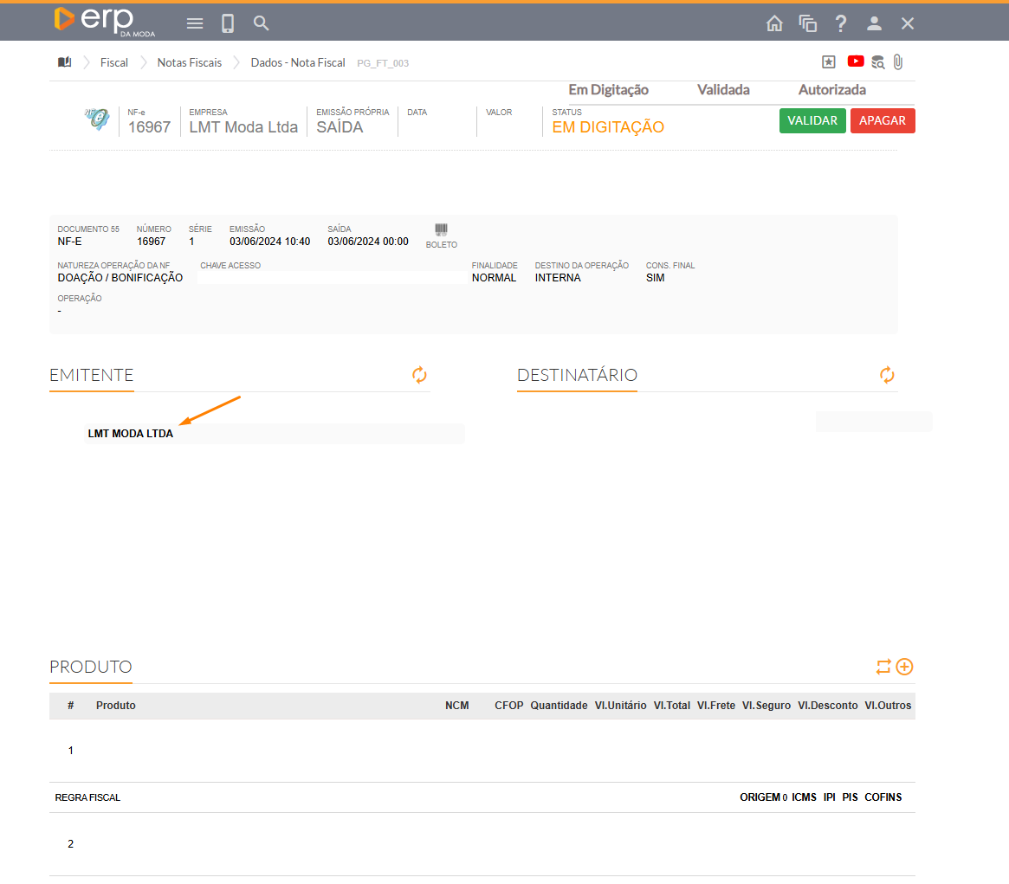Refresh the Destinatário section
Screen dimensions: 1009x884
coord(887,375)
